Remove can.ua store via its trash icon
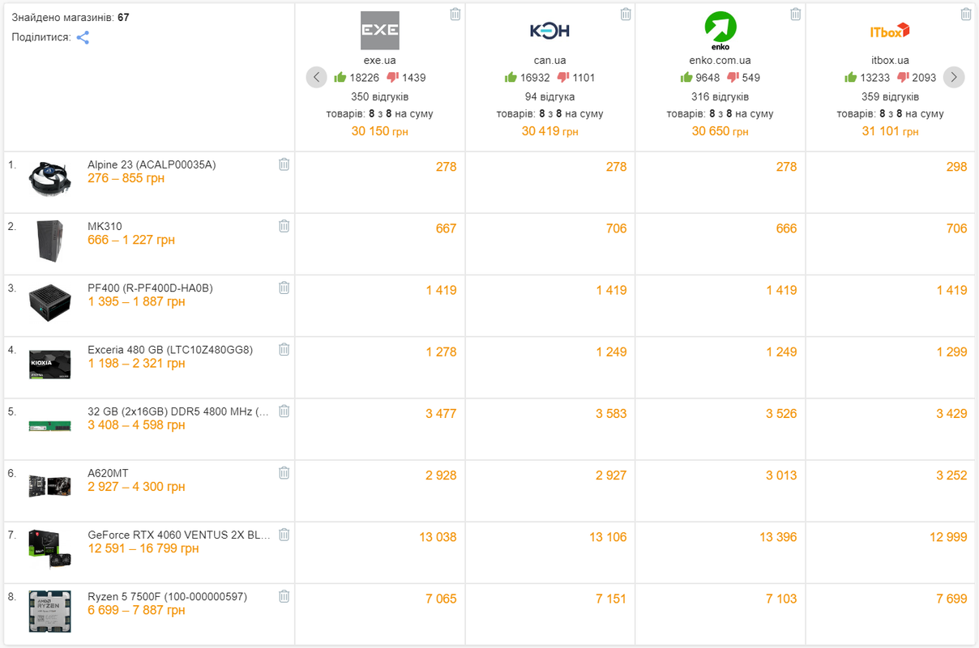This screenshot has width=979, height=648. [x=626, y=14]
